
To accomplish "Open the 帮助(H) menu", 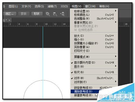I will (104, 6).
